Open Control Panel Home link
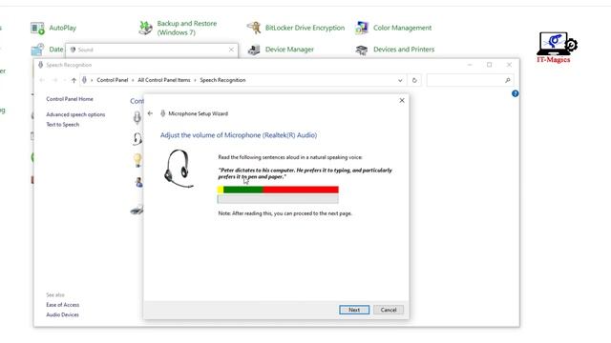This screenshot has width=611, height=343. click(x=70, y=99)
